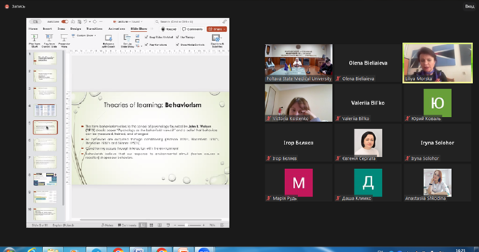
Task: Select slide 6 thumbnail
Action: (x=45, y=145)
